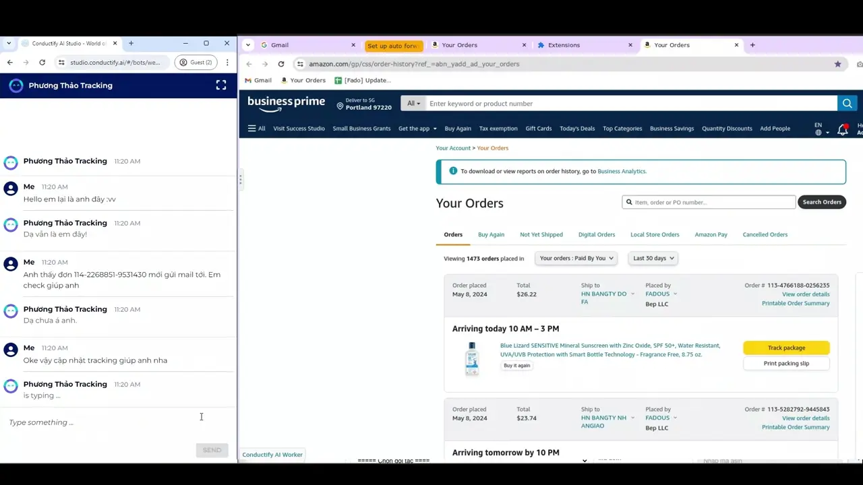Expand the chat to fullscreen in Conductify
Screen dimensions: 863x485
[x=220, y=86]
